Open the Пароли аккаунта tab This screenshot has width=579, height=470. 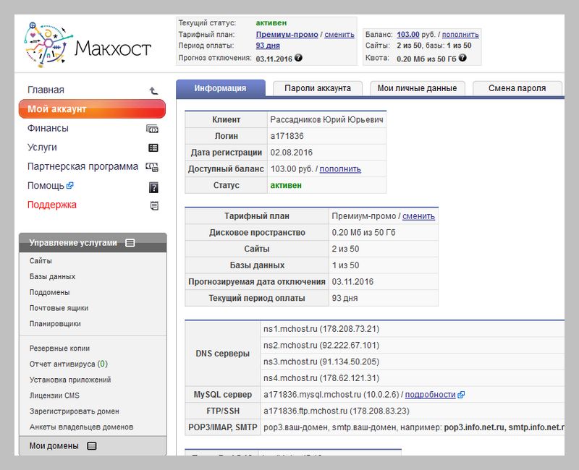point(318,88)
